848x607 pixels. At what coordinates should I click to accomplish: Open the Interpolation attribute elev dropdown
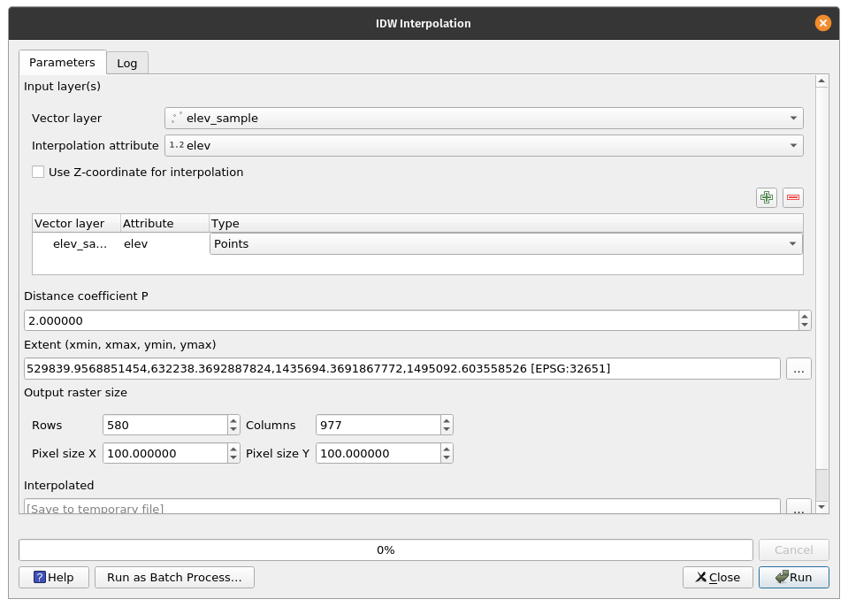click(484, 145)
